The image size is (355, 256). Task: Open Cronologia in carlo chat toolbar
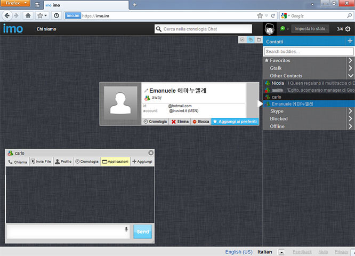point(87,162)
